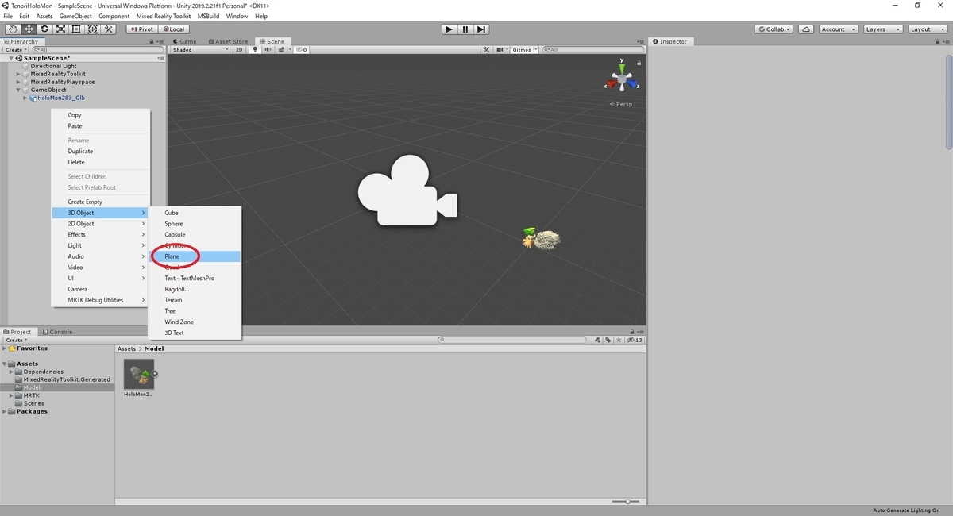Choose Sphere from the submenu
Screen dimensions: 953x516
[x=195, y=224]
